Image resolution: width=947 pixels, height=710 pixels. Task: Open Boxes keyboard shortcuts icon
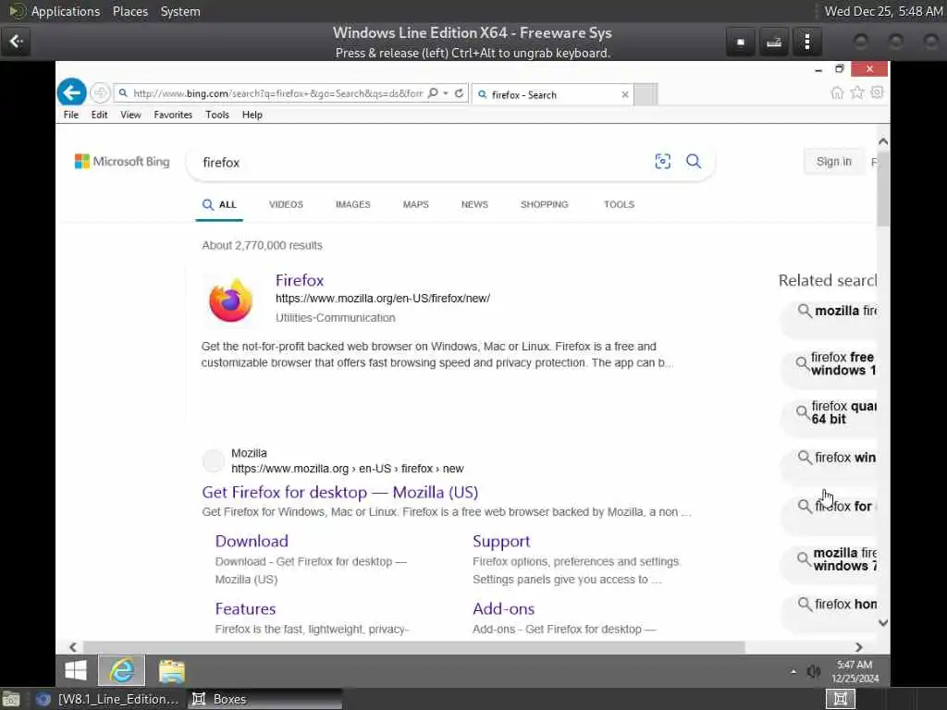pos(774,43)
